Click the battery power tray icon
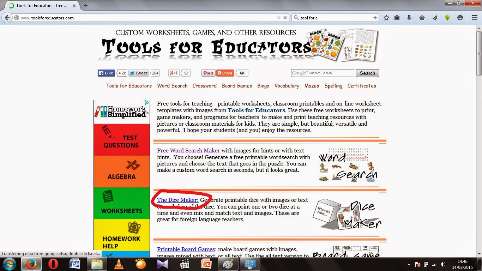Viewport: 482px width, 271px height. [426, 264]
